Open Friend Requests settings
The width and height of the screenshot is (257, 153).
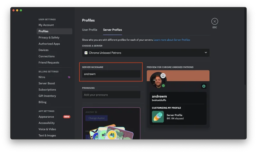coord(54,63)
